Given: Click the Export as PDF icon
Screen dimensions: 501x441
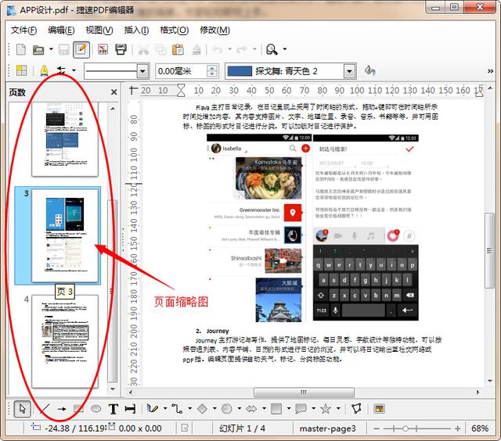Looking at the screenshot, I should pos(103,49).
